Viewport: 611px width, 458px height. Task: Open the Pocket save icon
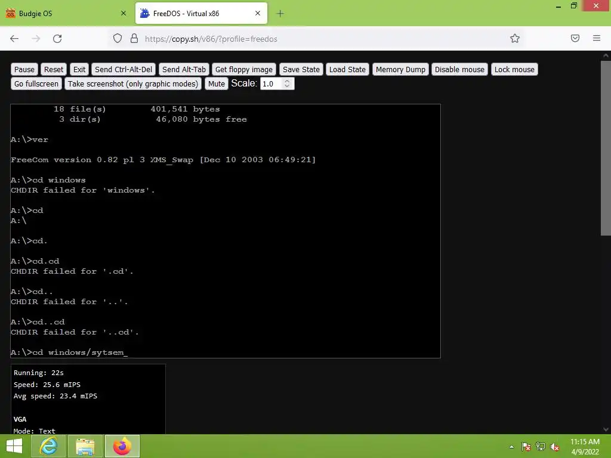click(575, 38)
